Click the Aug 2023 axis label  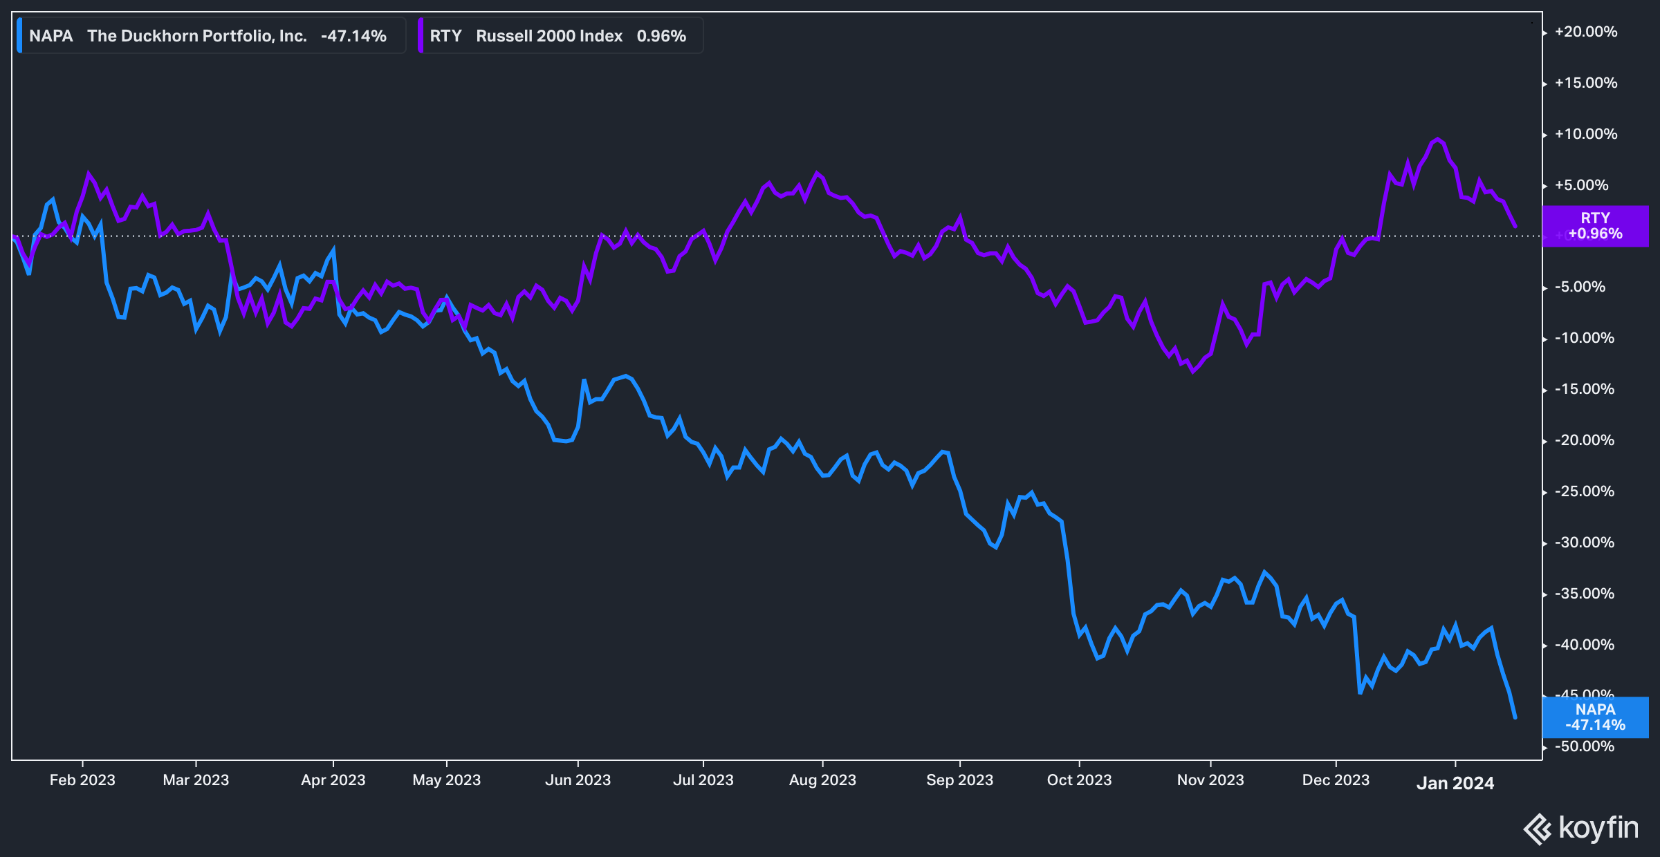[x=822, y=780]
